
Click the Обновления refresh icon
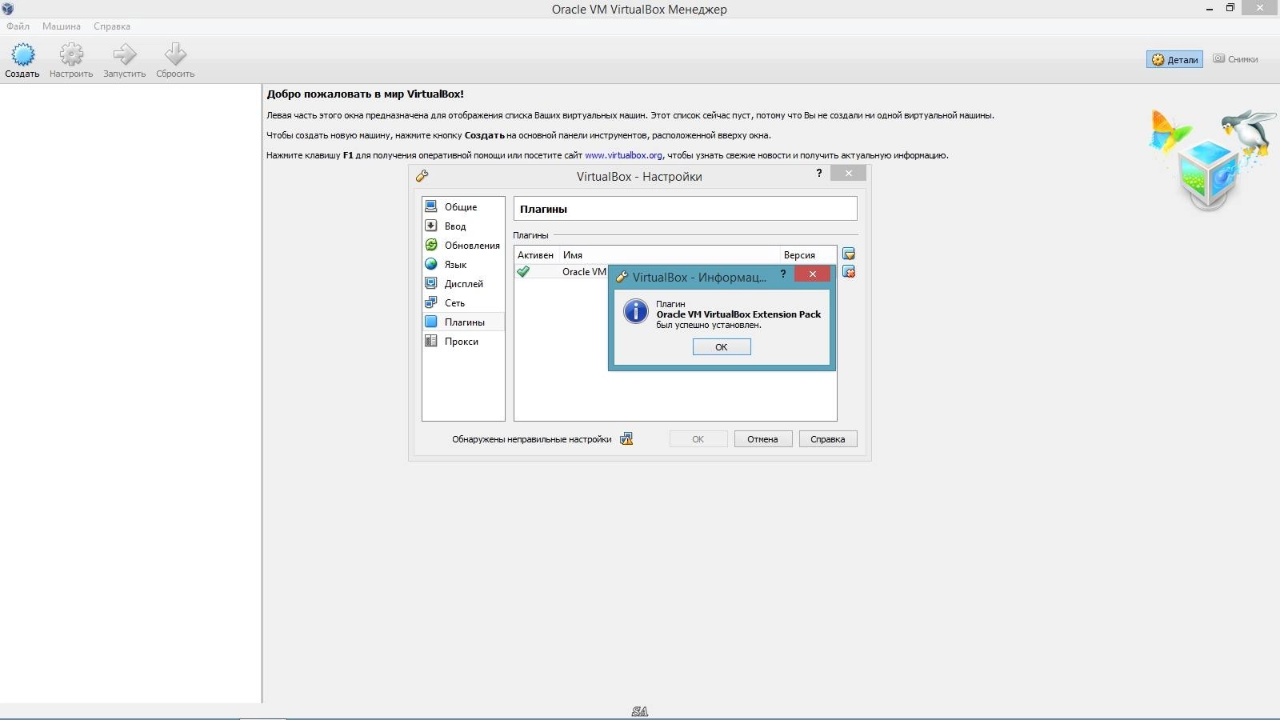pyautogui.click(x=431, y=244)
